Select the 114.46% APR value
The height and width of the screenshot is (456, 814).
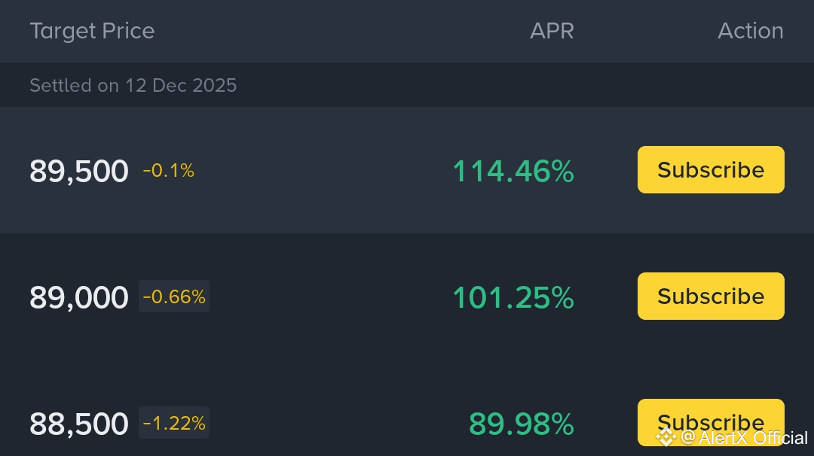[x=513, y=172]
